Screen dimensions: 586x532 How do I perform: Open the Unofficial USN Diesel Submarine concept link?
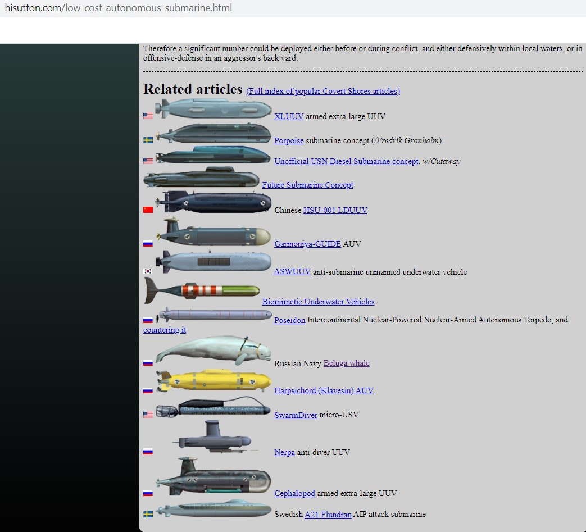tap(346, 161)
